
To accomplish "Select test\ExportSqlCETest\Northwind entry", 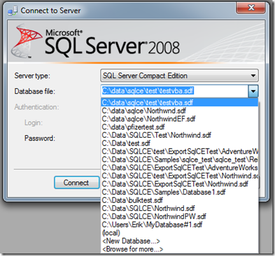I will 180,176.
